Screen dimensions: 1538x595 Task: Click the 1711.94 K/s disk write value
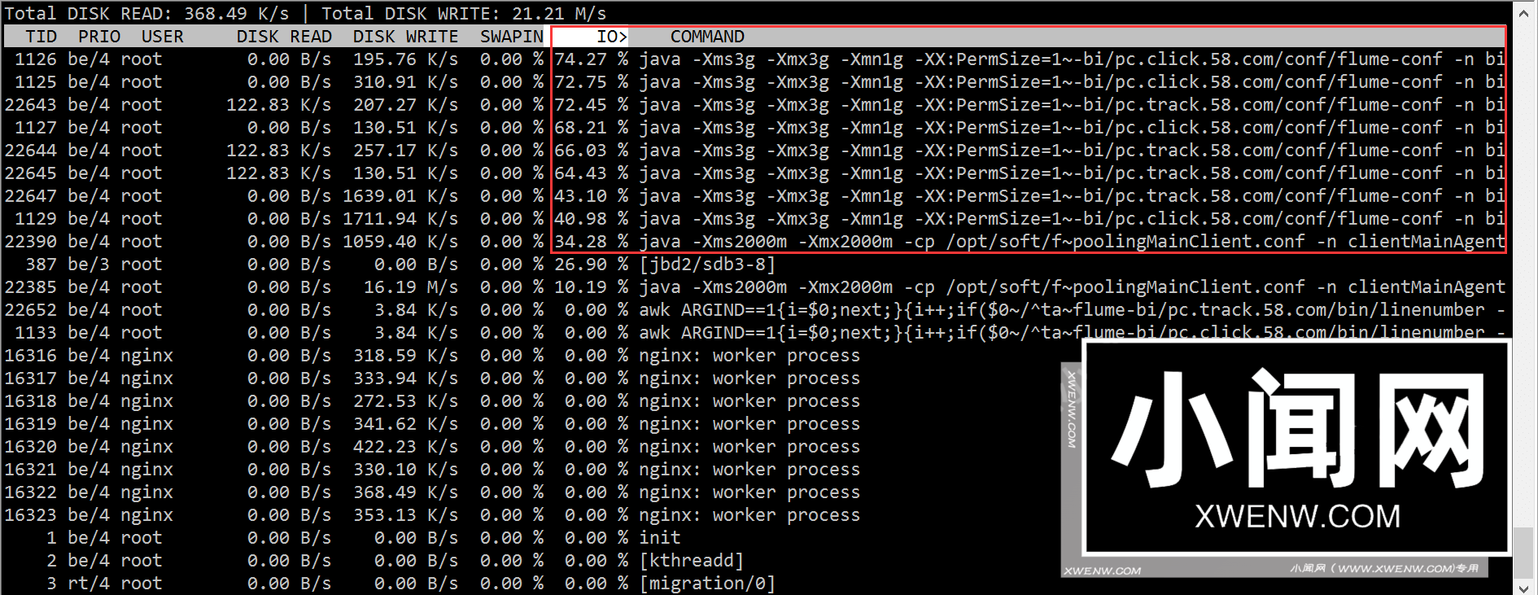click(400, 219)
